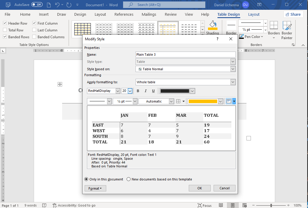Viewport: 308px width, 208px height.
Task: Click the cell alignment icon in dialog
Action: [229, 101]
